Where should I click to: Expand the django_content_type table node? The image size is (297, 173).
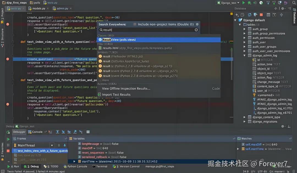click(x=244, y=117)
